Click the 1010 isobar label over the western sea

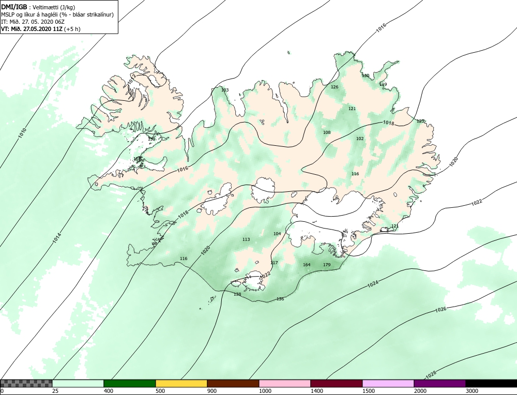22,133
